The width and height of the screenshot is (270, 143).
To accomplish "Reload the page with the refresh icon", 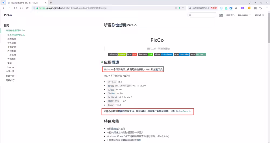I will 15,8.
